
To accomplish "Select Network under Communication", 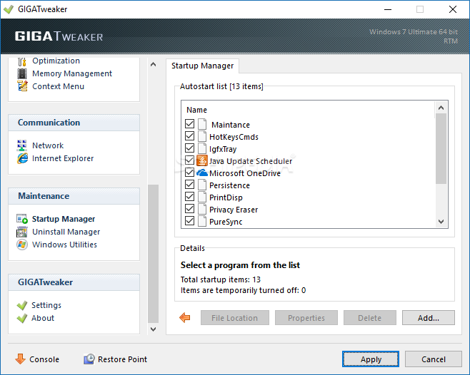I will coord(48,145).
